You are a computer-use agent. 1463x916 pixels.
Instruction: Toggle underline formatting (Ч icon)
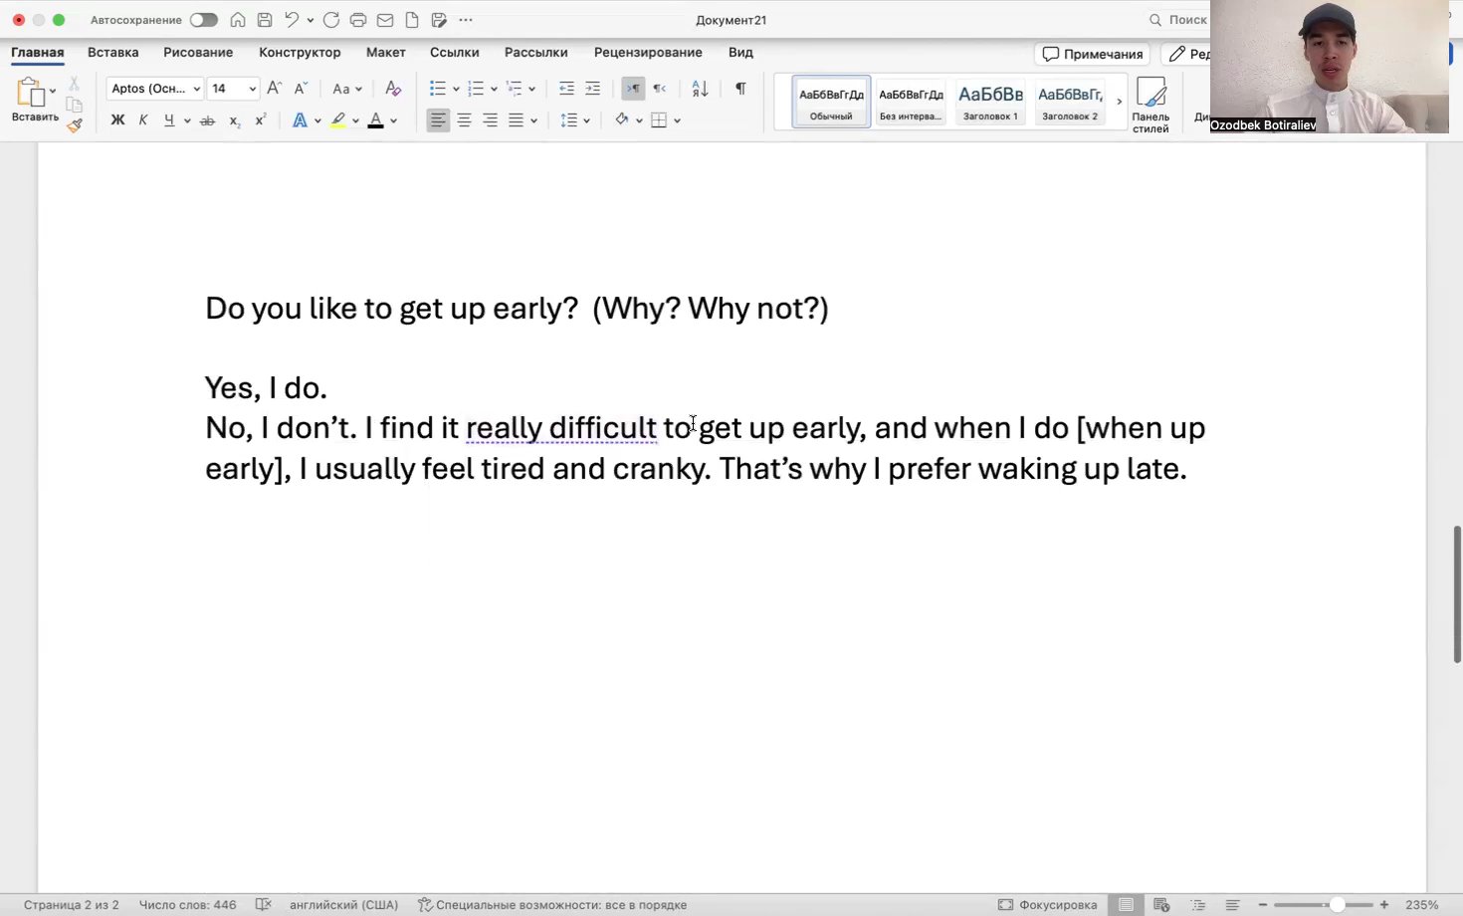169,119
